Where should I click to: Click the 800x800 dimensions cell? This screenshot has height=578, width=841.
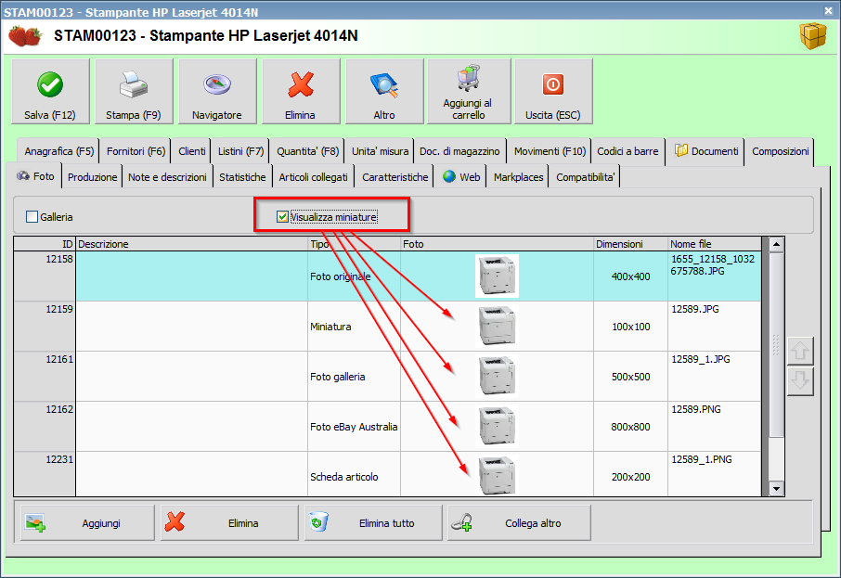pos(631,427)
